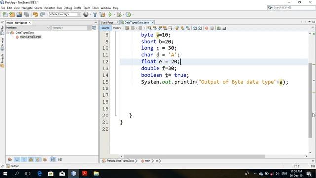The image size is (316, 178).
Task: Toggle Sort by Source in Navigator
Action: [x=60, y=159]
